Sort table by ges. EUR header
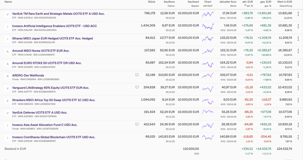The image size is (303, 160). coord(266,2)
